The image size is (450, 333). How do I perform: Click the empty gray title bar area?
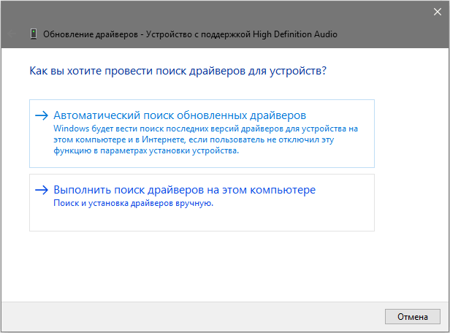(219, 12)
